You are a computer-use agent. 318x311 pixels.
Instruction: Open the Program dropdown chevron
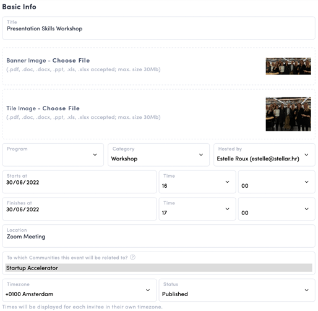coord(95,155)
